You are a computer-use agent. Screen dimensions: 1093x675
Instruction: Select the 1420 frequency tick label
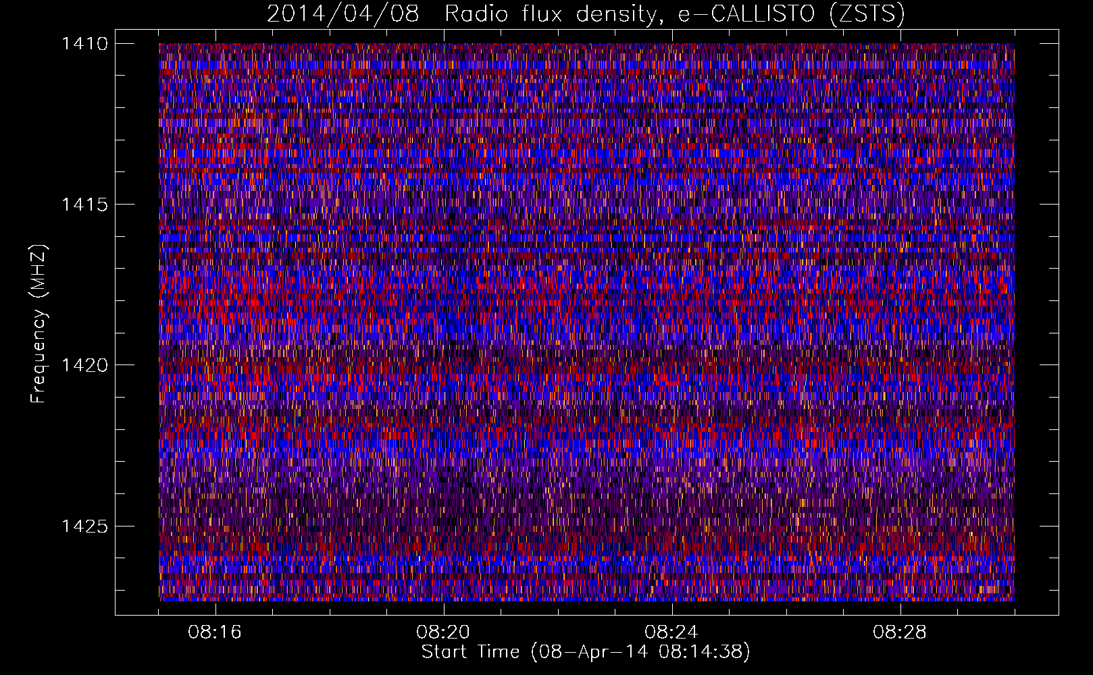click(x=84, y=365)
